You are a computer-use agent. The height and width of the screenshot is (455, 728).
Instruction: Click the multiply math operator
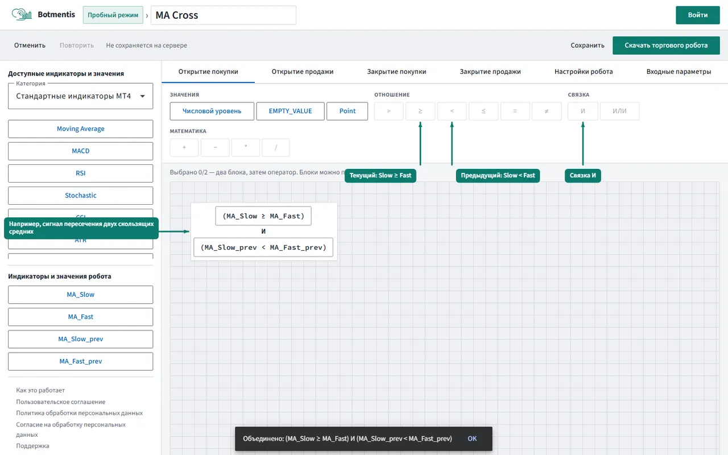[246, 147]
